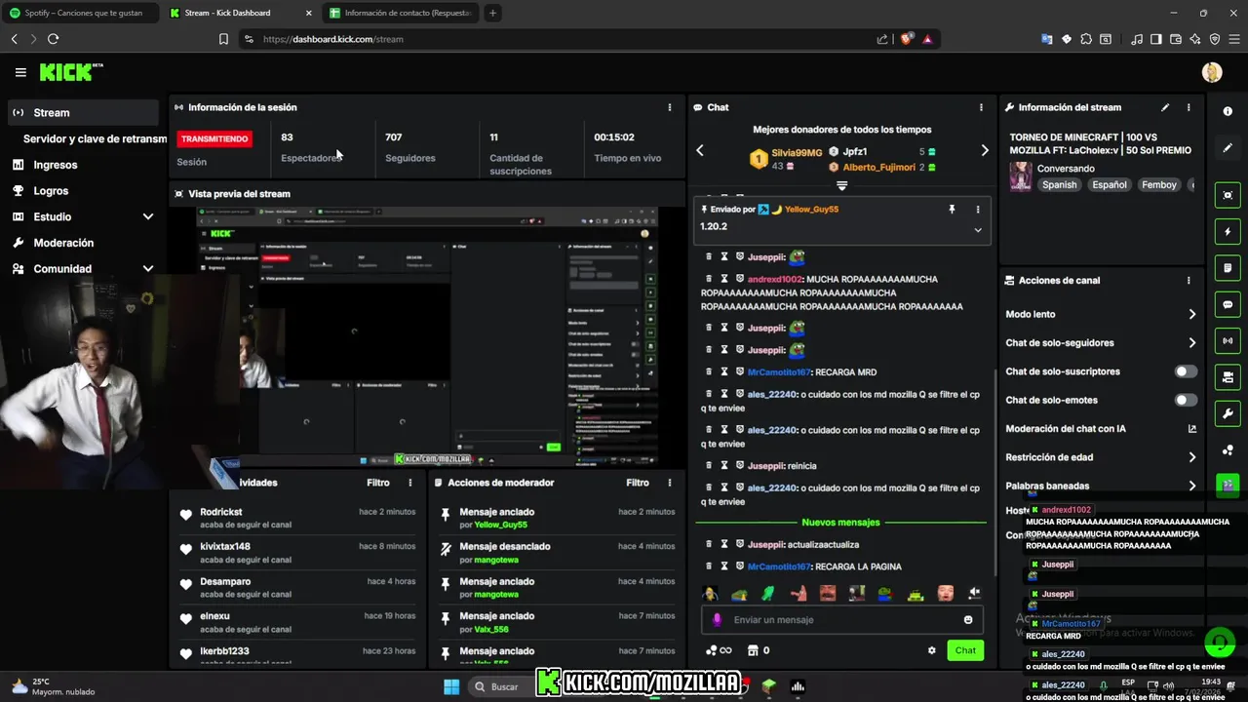Image resolution: width=1248 pixels, height=702 pixels.
Task: Open the shop icon below chat input
Action: (x=753, y=650)
